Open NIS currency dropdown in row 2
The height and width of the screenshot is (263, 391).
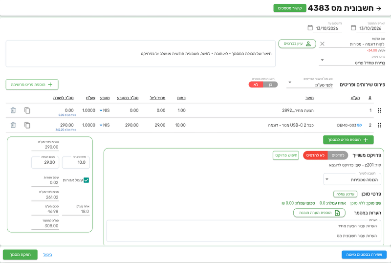(105, 125)
